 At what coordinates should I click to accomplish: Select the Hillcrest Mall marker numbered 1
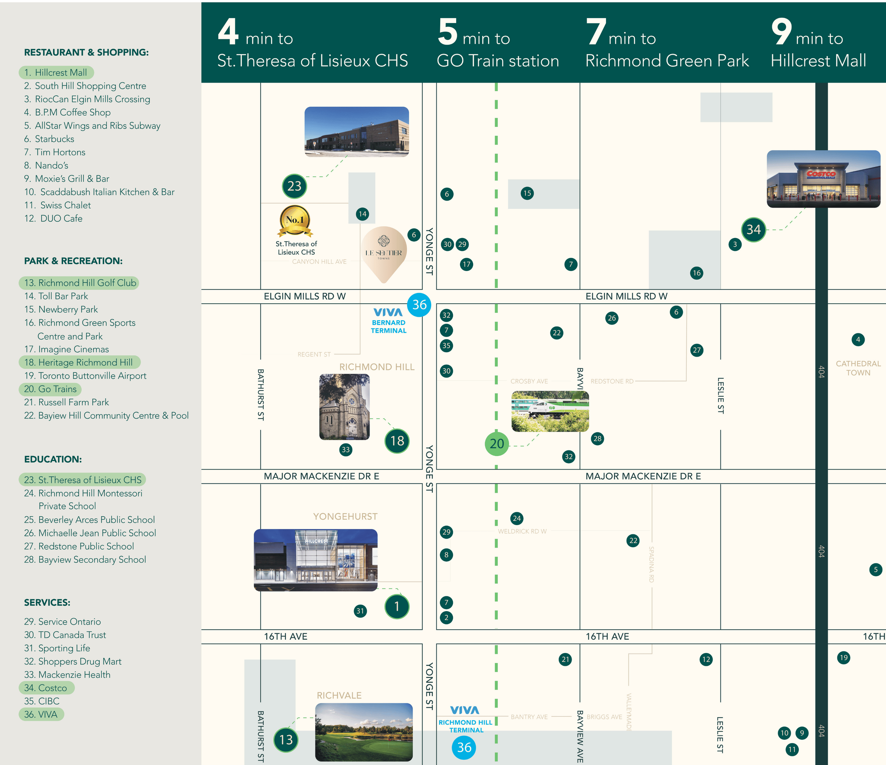coord(397,606)
